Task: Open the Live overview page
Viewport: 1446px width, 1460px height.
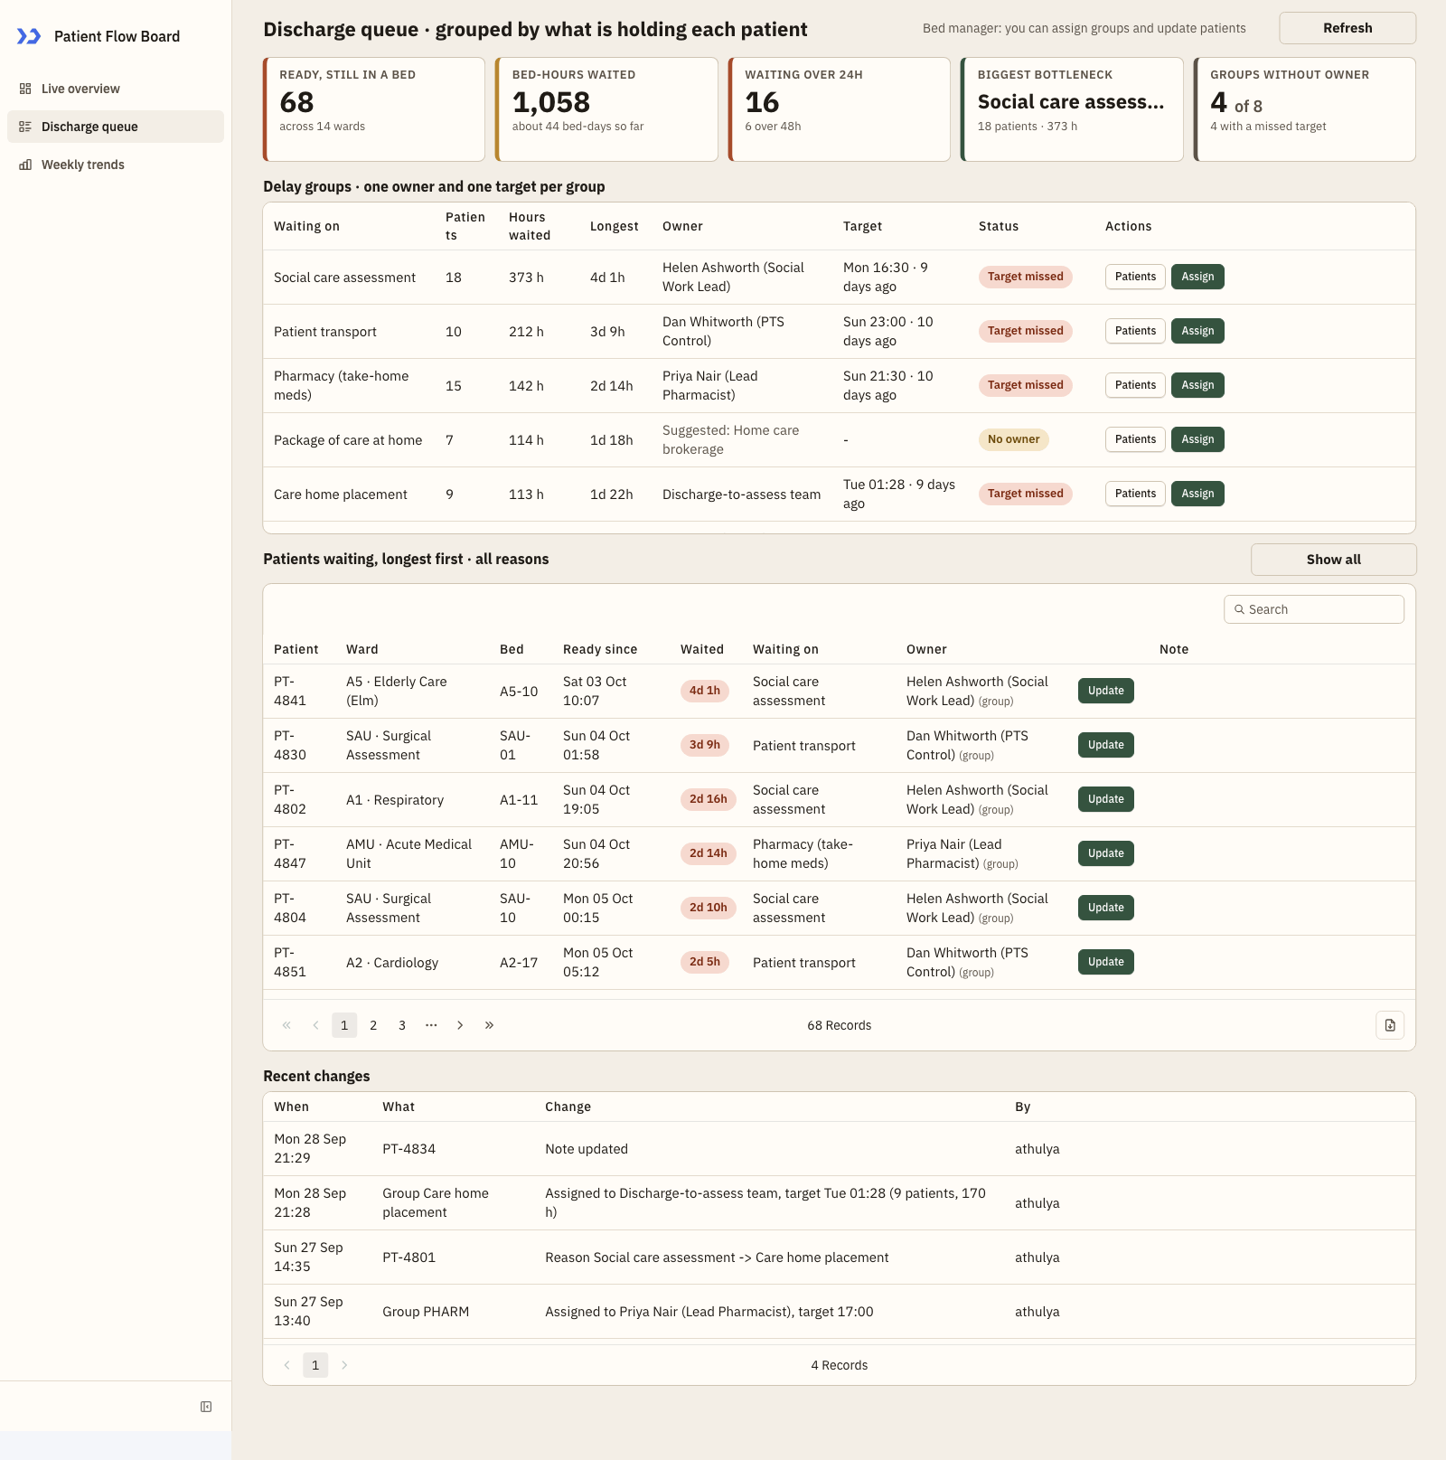Action: tap(116, 89)
